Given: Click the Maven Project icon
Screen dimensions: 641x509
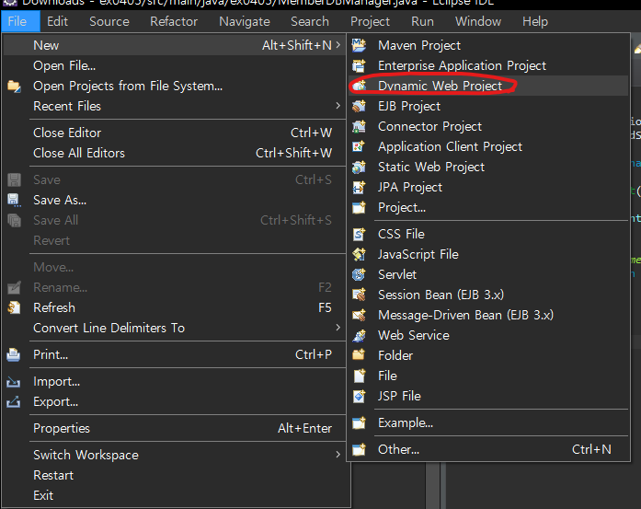Looking at the screenshot, I should pyautogui.click(x=359, y=45).
